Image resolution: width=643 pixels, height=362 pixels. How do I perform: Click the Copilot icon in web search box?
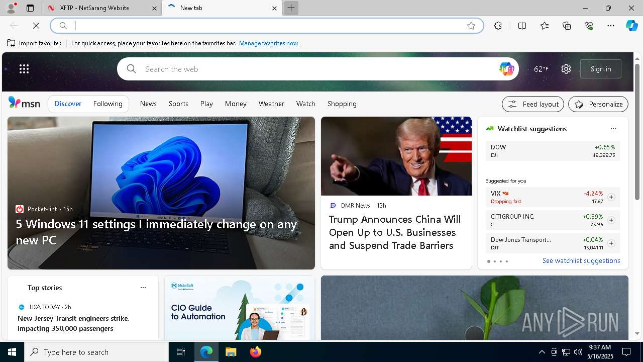(x=506, y=69)
